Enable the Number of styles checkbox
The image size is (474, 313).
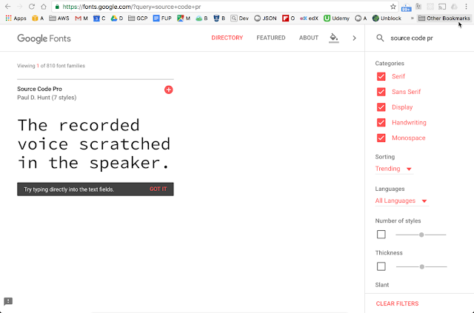(381, 235)
